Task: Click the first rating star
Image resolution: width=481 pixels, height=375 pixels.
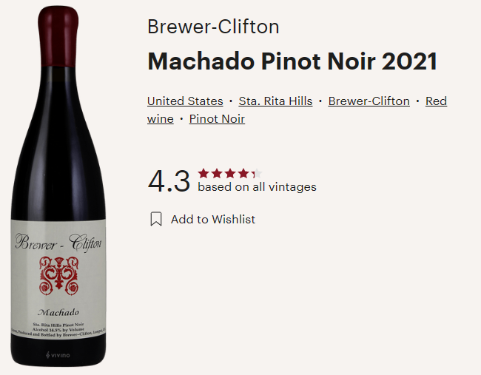Action: point(203,174)
